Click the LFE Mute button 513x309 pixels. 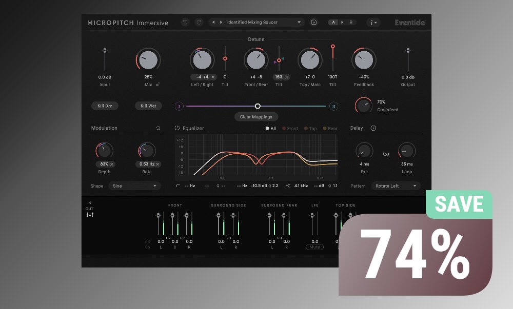click(x=315, y=247)
